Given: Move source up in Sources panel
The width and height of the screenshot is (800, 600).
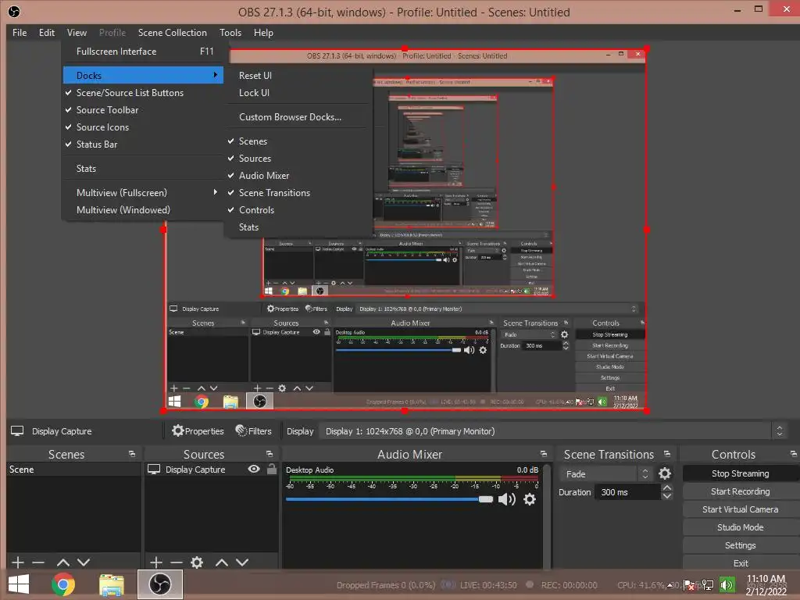Looking at the screenshot, I should 221,562.
